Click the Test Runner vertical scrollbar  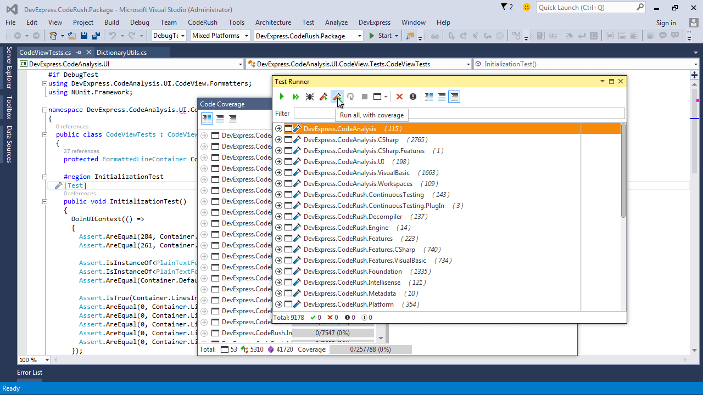623,170
